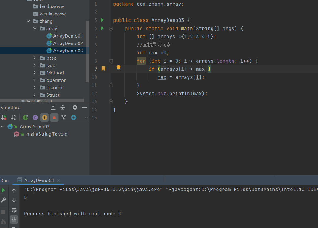318x228 pixels.
Task: Select ArrayDemo03 class in project tree
Action: click(68, 51)
